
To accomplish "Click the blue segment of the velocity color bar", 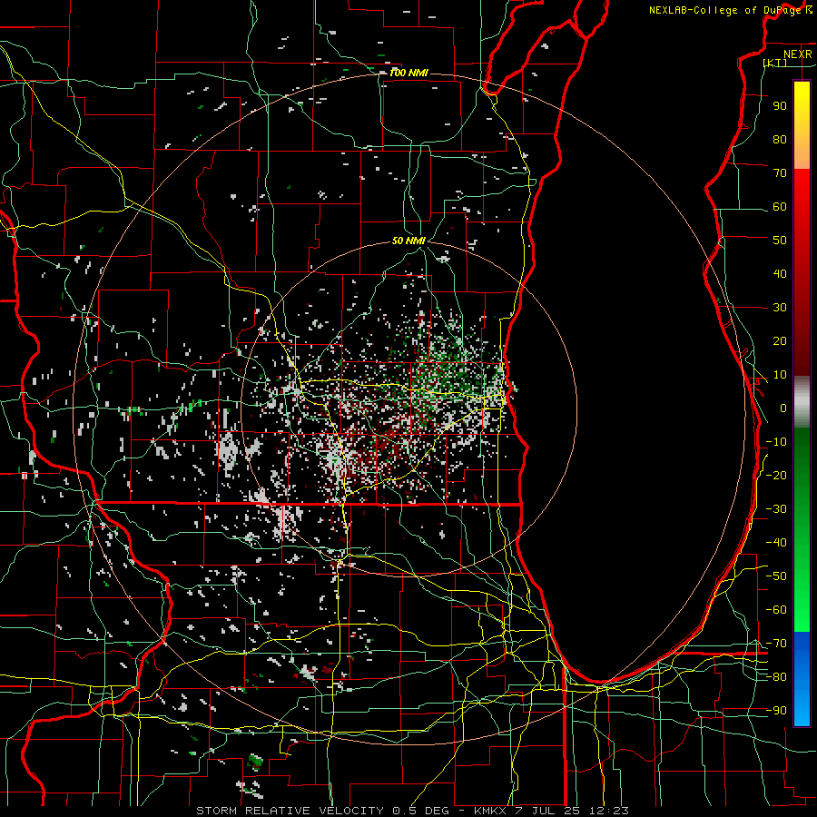I will [x=802, y=679].
